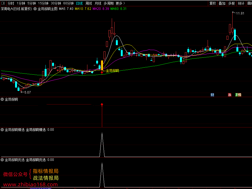252x189 pixels.
Task: Select the 60分钟 period tab
Action: click(x=68, y=3)
